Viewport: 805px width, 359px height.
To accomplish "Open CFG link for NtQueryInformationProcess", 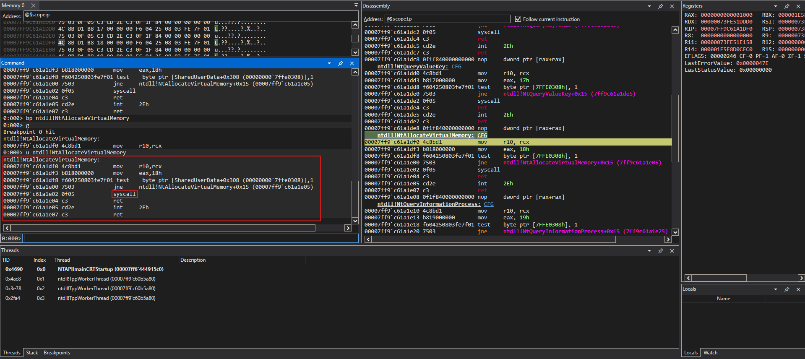I will click(489, 204).
